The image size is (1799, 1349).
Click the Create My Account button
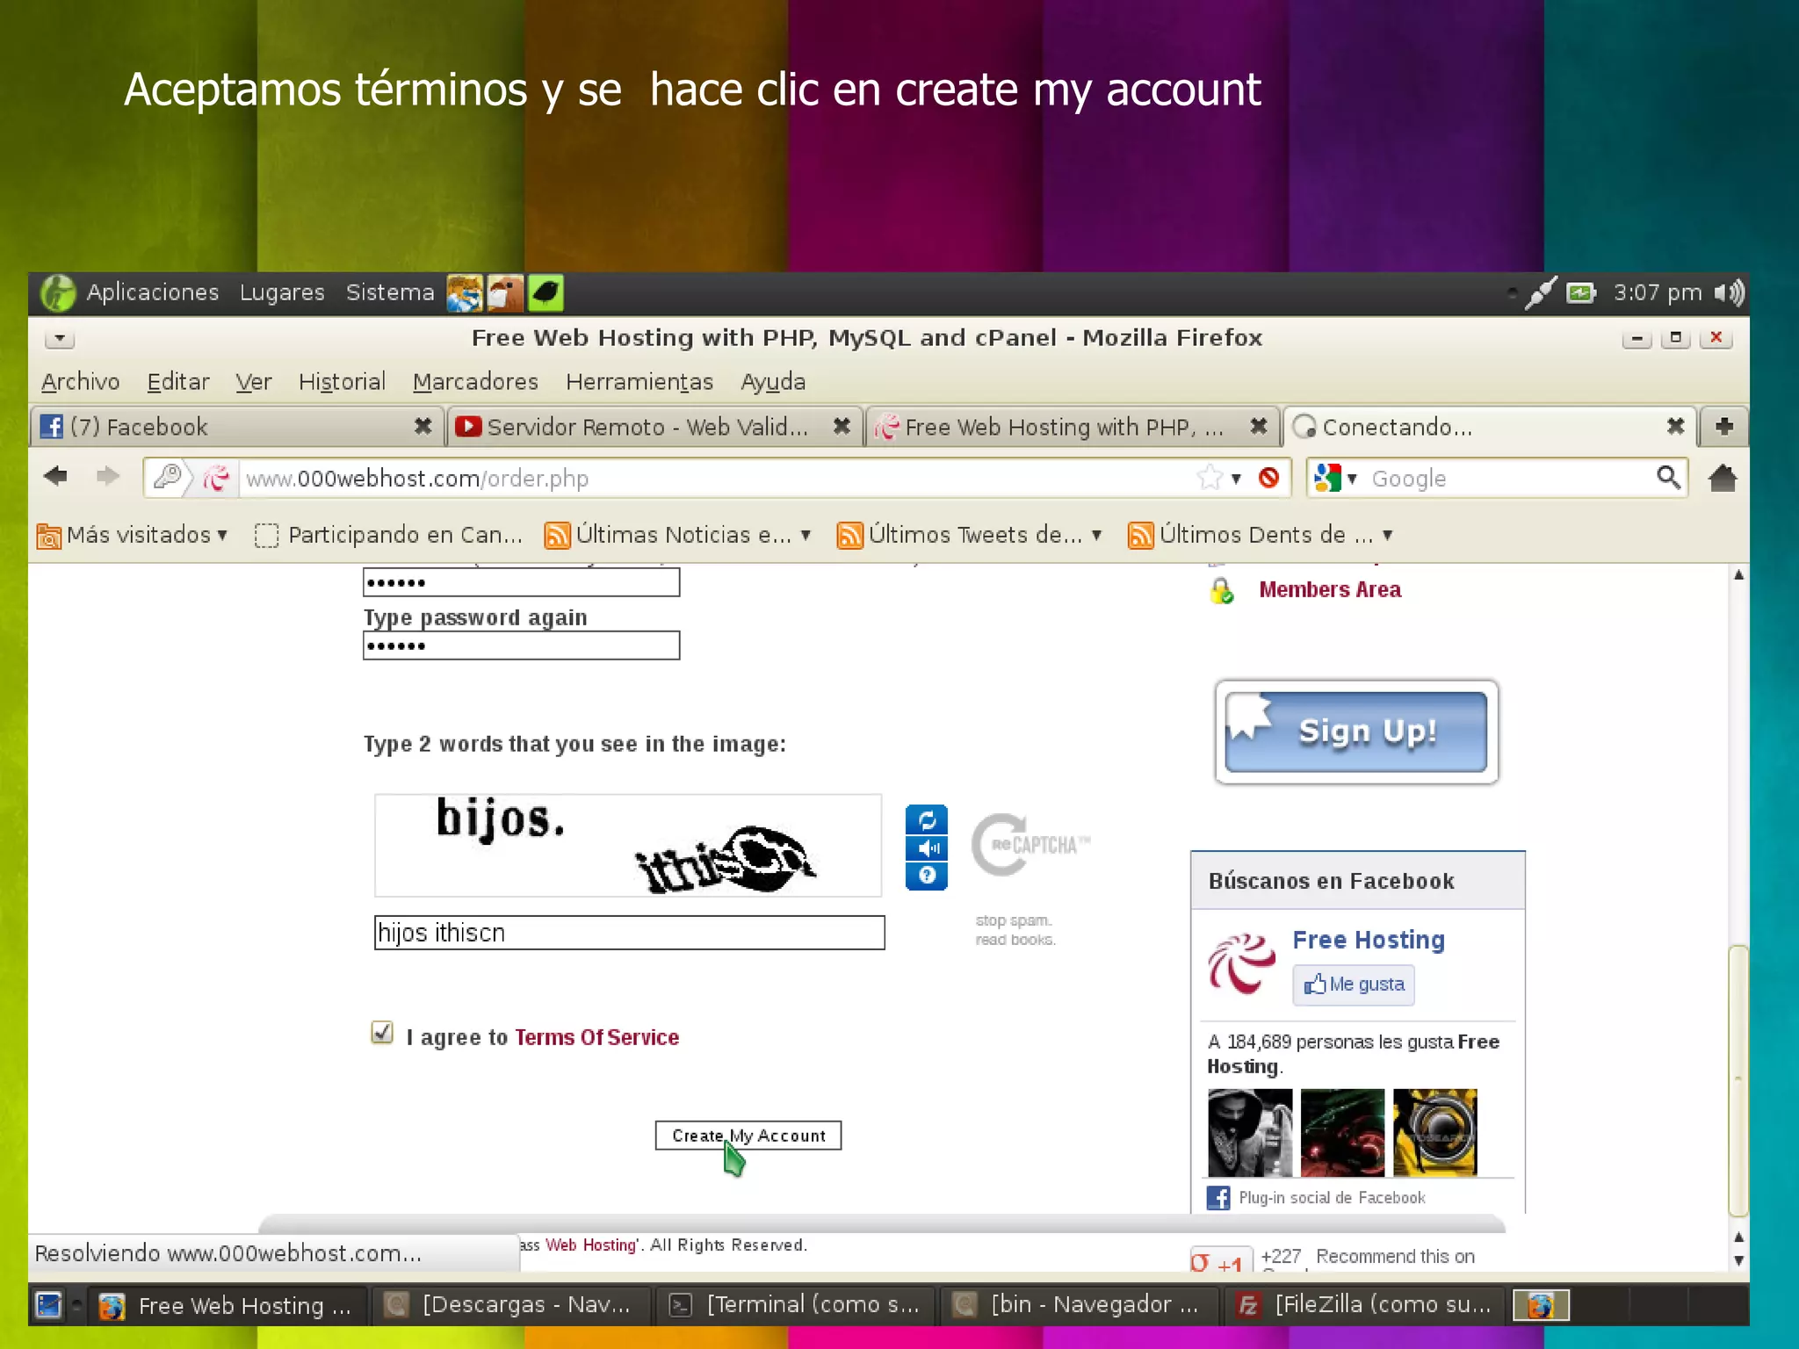(x=748, y=1135)
